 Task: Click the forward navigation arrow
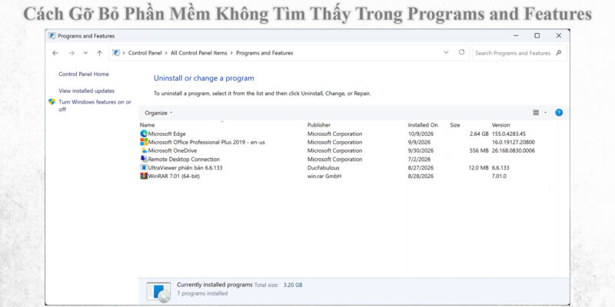(x=71, y=53)
